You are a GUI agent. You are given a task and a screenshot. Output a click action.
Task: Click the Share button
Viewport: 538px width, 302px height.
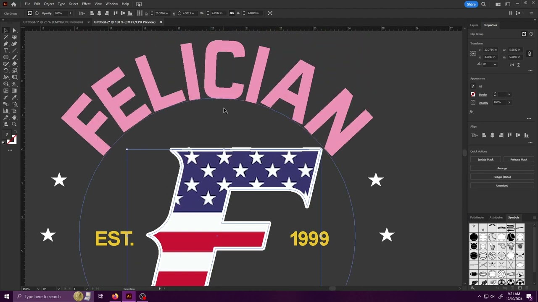(471, 4)
